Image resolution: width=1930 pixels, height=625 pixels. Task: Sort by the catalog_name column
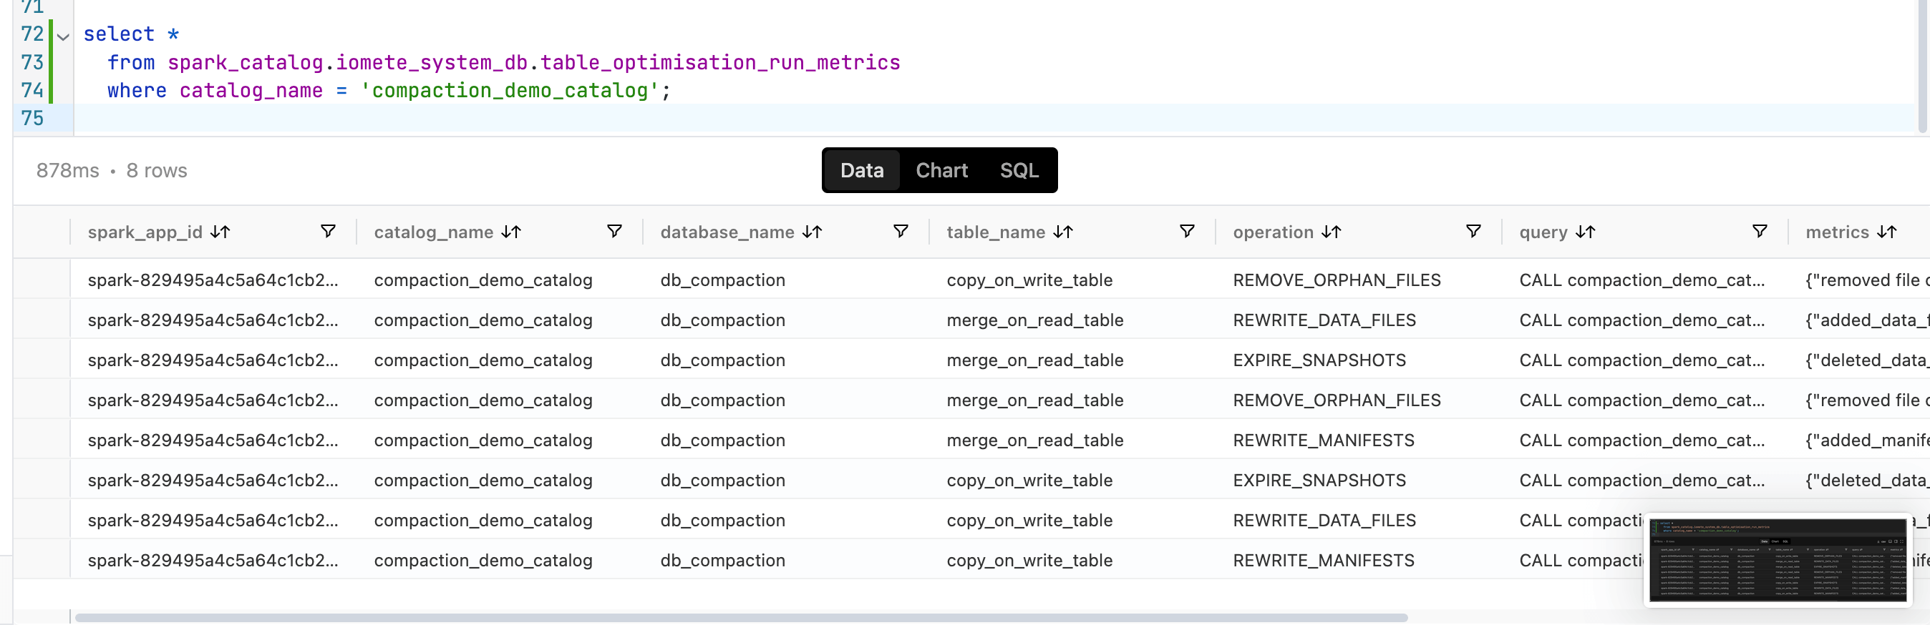tap(512, 232)
